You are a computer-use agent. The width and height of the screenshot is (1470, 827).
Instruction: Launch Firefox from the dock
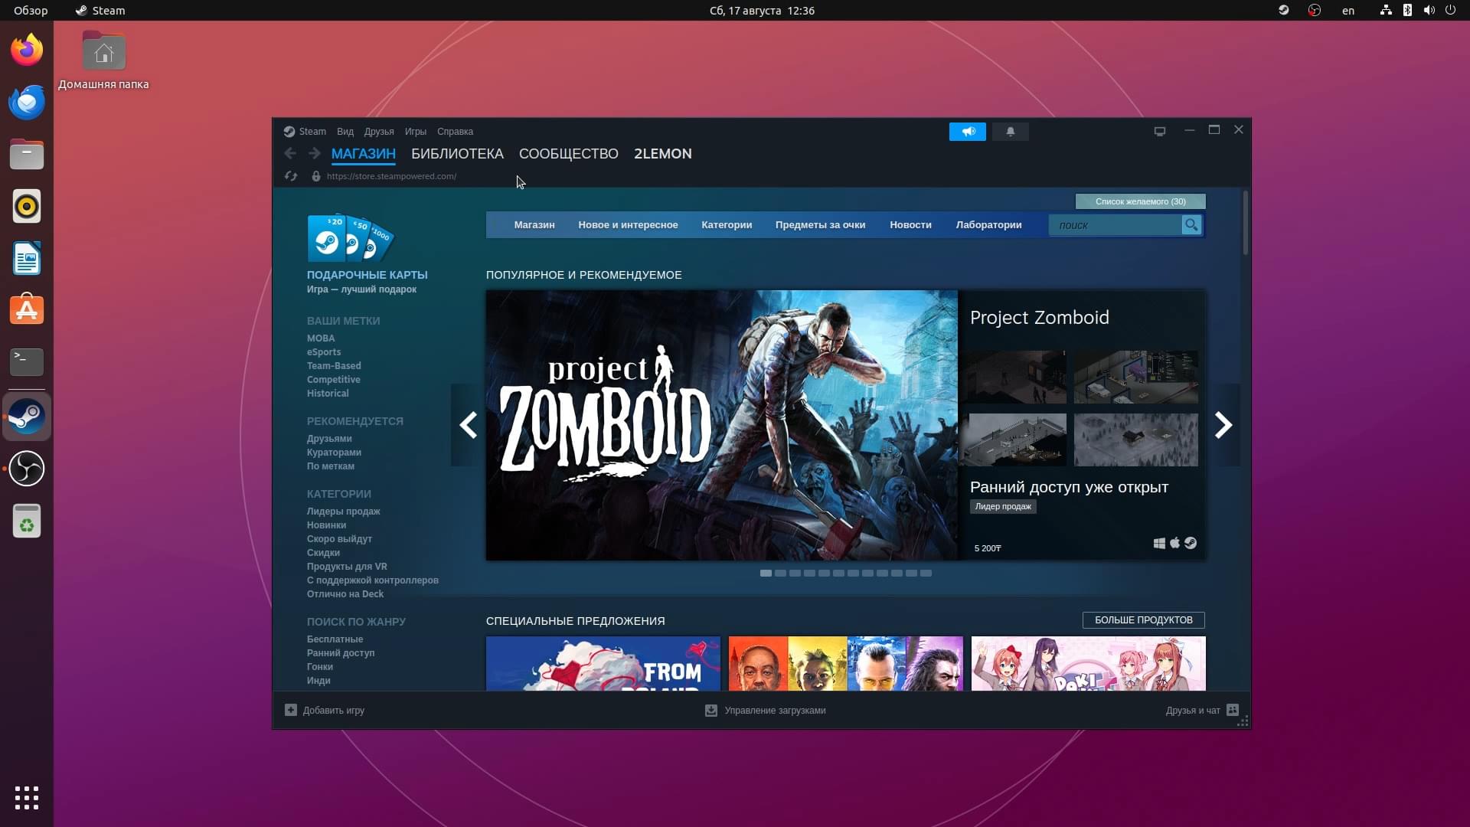pos(27,50)
